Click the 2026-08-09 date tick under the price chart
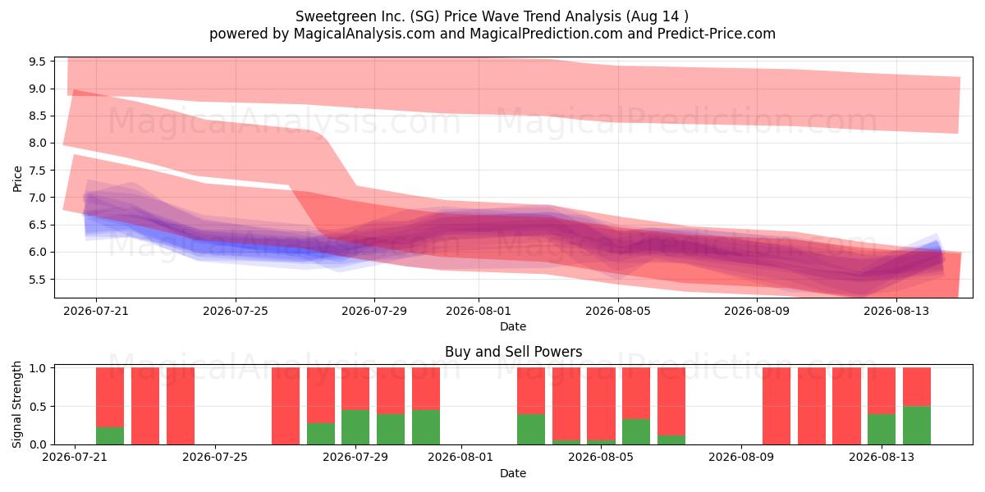The image size is (985, 492). point(757,311)
